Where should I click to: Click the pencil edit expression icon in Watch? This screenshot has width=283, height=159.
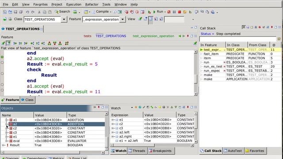pyautogui.click(x=144, y=107)
